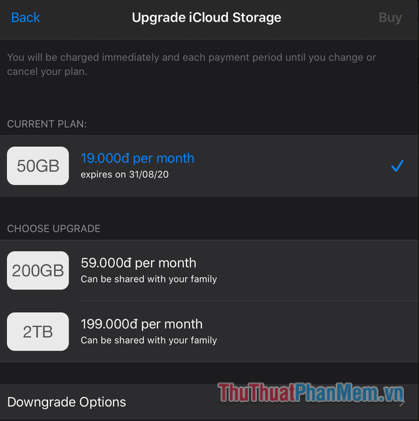
Task: Tap the Buy button
Action: point(390,17)
